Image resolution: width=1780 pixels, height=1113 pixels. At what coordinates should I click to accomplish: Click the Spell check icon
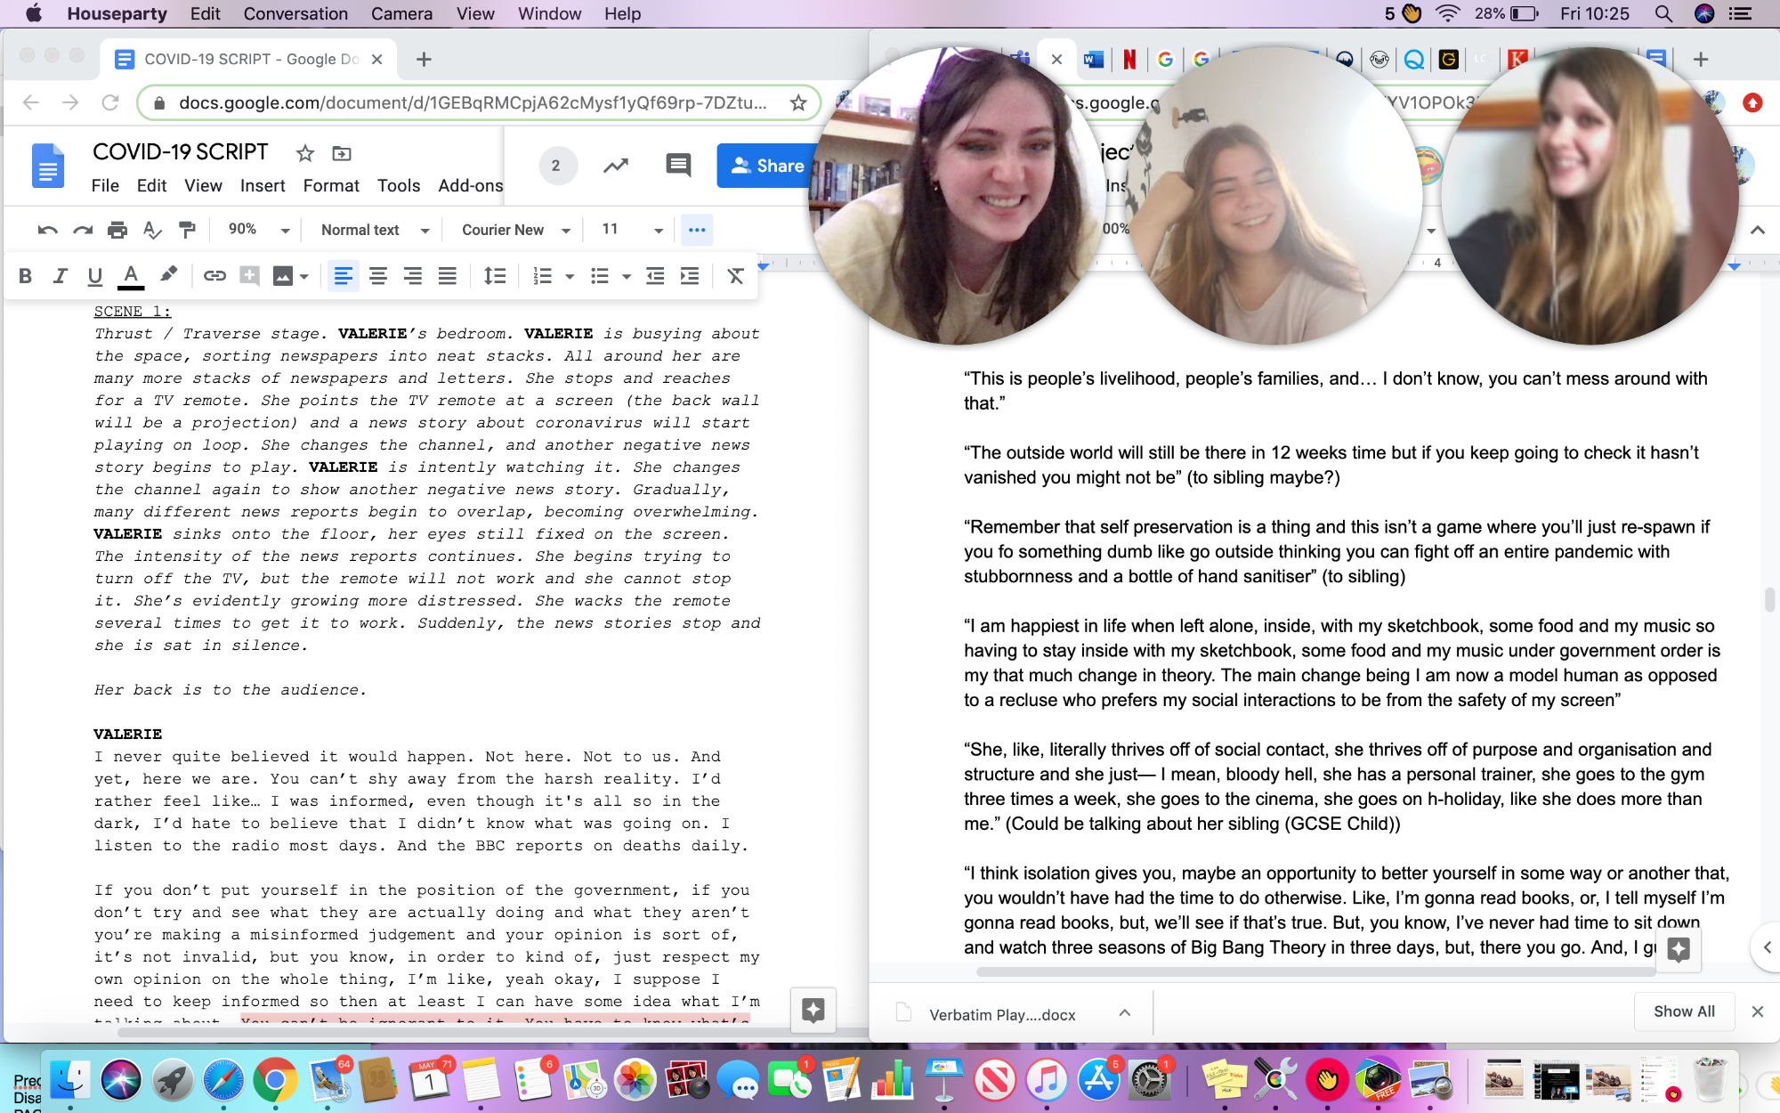click(x=152, y=230)
